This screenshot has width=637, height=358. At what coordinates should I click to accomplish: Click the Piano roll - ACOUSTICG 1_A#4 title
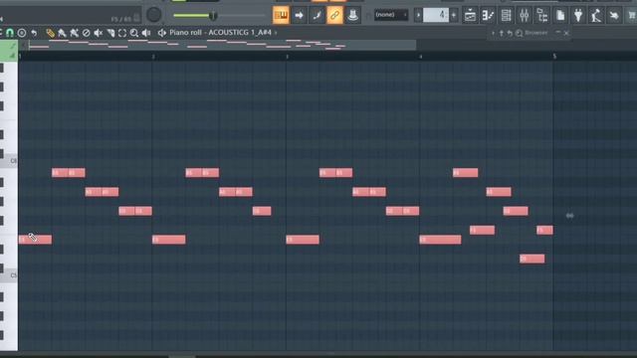point(220,32)
